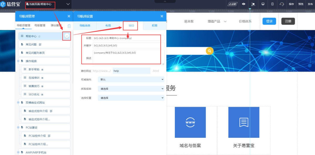
Task: Select the 弹出窗口 tab
Action: [56, 26]
